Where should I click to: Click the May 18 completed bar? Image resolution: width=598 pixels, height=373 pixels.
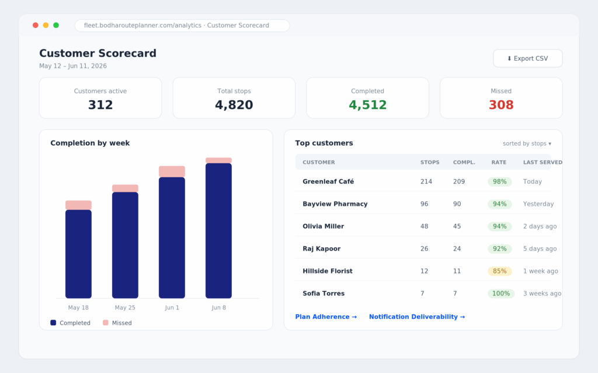tap(79, 254)
